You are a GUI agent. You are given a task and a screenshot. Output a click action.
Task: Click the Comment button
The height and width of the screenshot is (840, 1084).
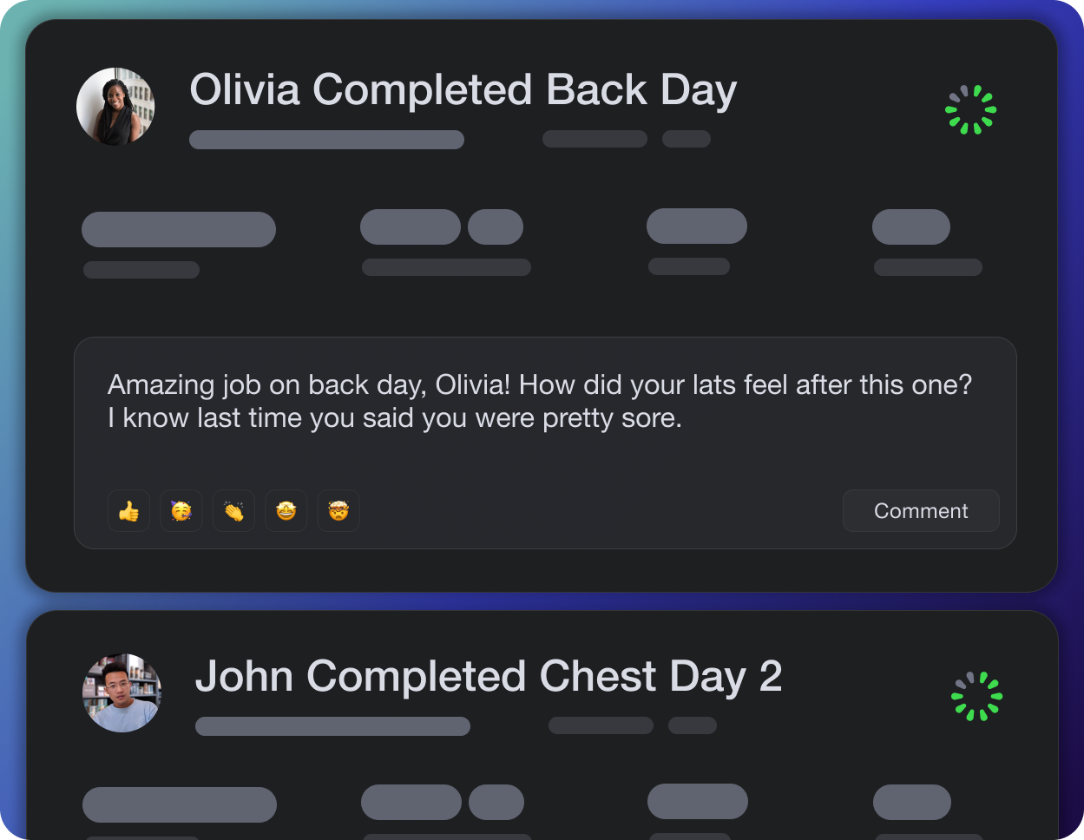click(921, 511)
